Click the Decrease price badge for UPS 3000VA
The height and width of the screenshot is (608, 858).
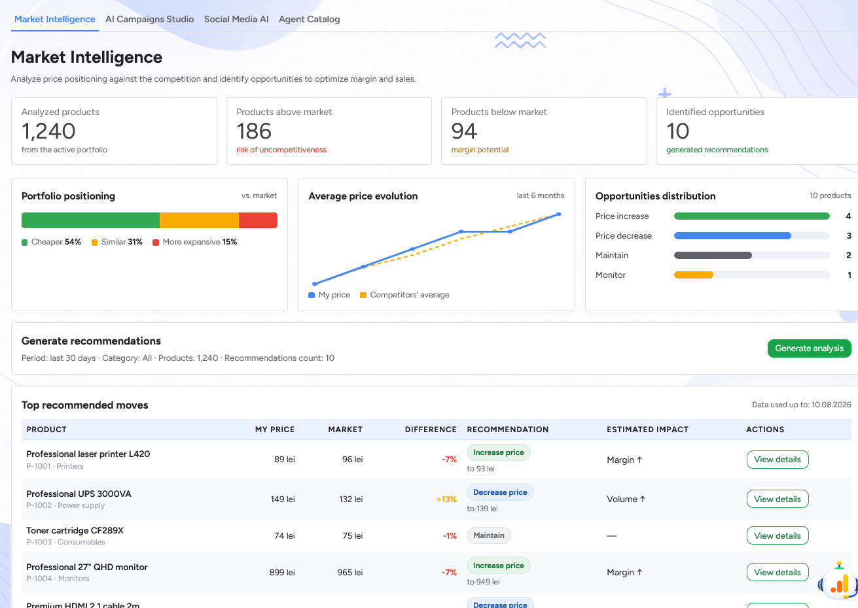pyautogui.click(x=500, y=492)
